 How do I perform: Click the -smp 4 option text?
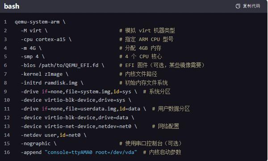tap(30, 57)
